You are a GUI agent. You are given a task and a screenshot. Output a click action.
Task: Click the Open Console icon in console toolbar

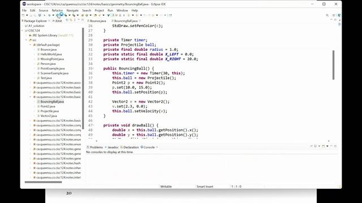coord(323,146)
